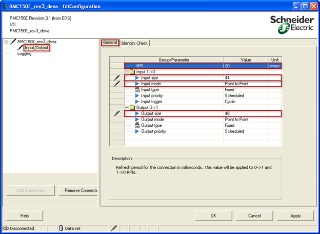320x234 pixels.
Task: Click the yellow folder icon of Input T->O
Action: coord(132,72)
